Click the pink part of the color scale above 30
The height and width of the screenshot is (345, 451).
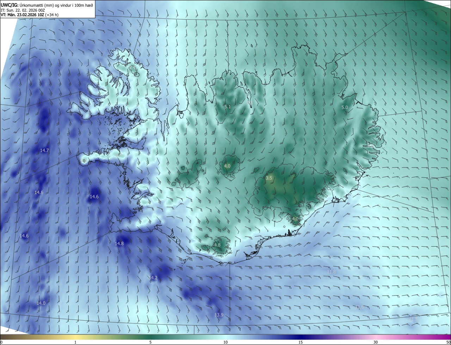coord(376,337)
